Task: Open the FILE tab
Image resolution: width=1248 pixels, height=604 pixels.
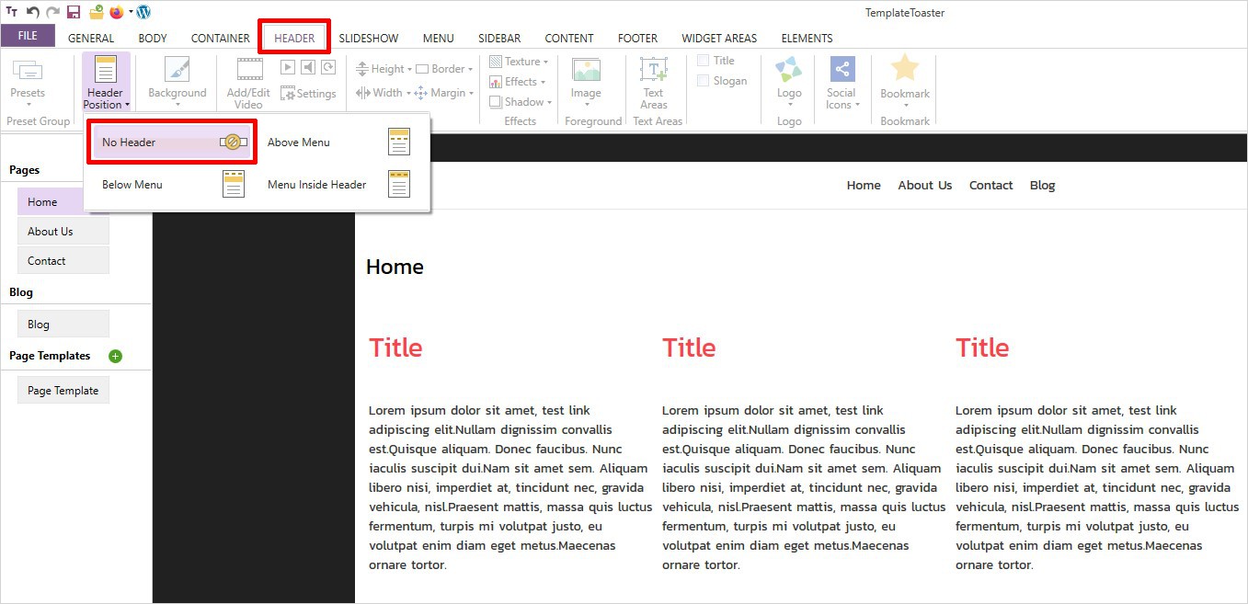Action: click(28, 36)
